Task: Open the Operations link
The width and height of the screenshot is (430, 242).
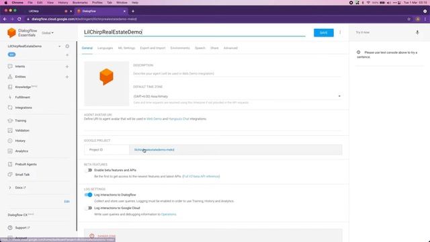Action: (x=169, y=214)
